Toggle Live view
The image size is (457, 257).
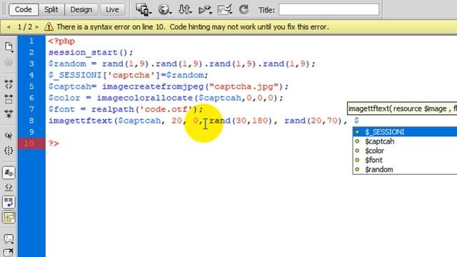[112, 9]
